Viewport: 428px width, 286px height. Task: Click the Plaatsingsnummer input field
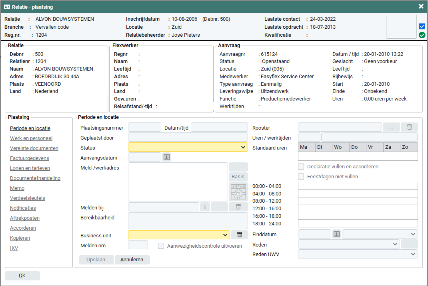(144, 127)
